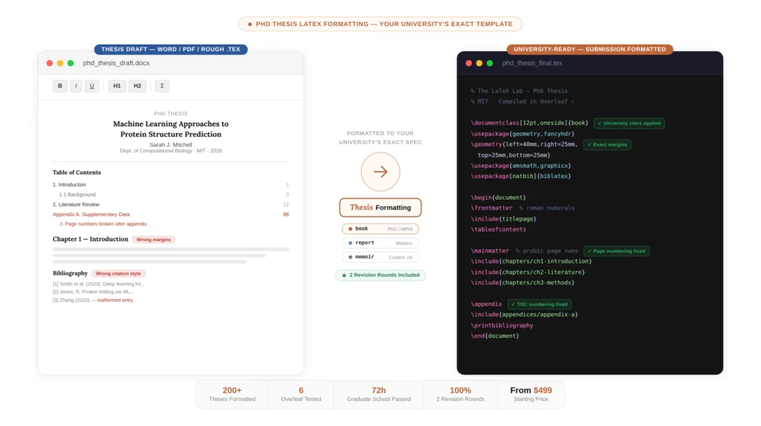Image resolution: width=761 pixels, height=426 pixels.
Task: Click the chapters/ch1-introduction include line
Action: click(x=531, y=262)
